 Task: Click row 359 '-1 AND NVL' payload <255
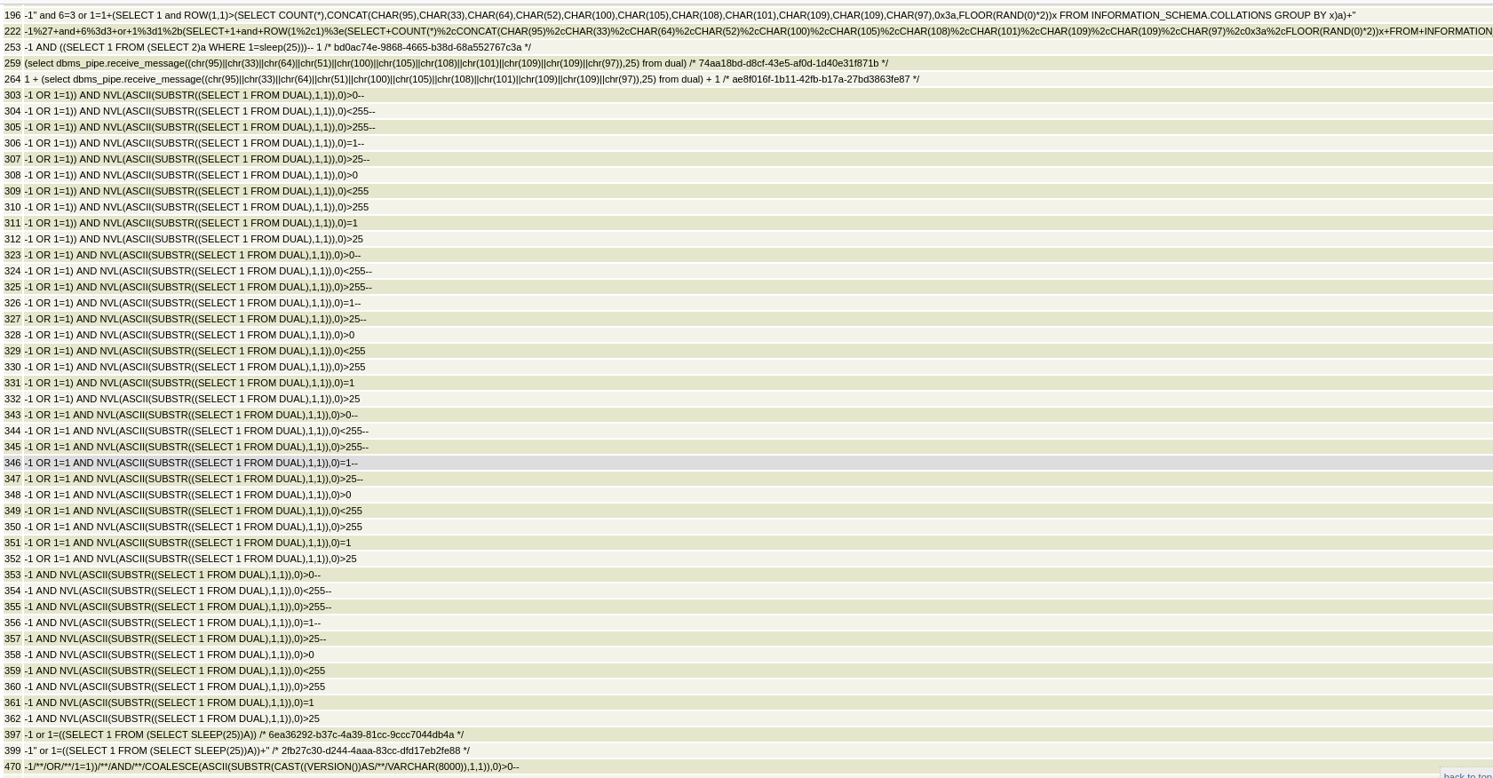tap(175, 671)
